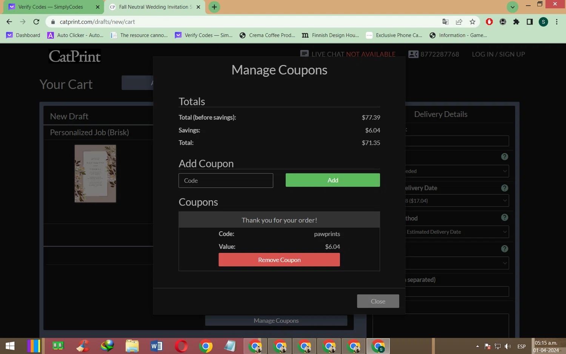Click the live chat icon in the header

click(304, 54)
